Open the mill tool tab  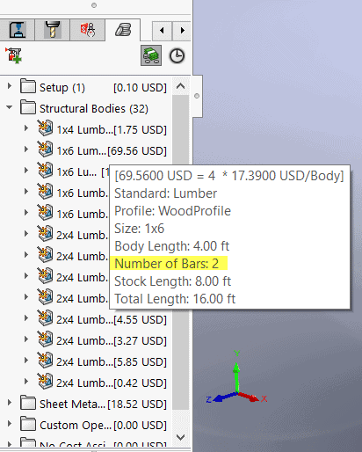tap(52, 30)
